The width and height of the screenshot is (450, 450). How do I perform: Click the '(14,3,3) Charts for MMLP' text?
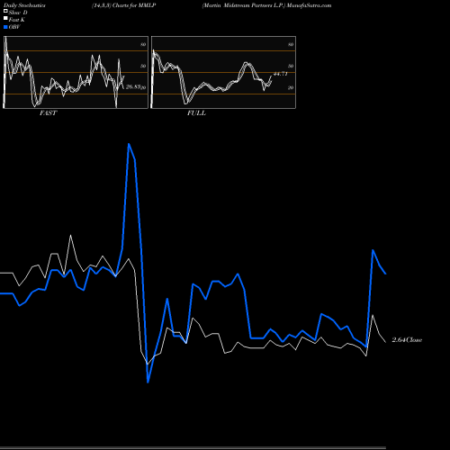point(123,5)
